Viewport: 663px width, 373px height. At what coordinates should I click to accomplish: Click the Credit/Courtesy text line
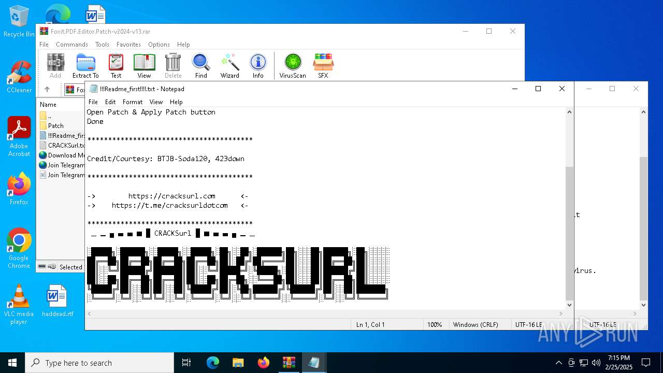pyautogui.click(x=166, y=159)
